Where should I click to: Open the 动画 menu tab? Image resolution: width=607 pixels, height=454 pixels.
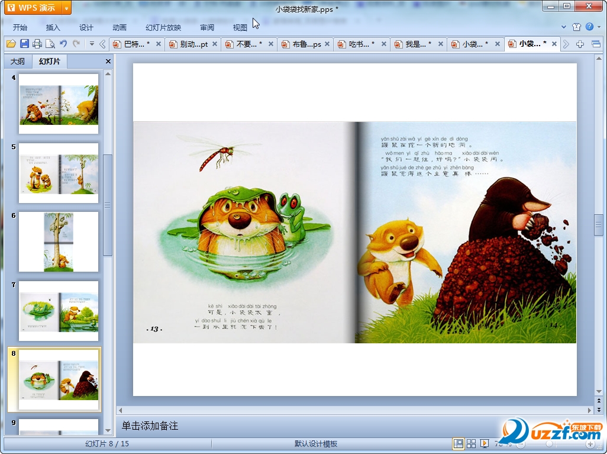[120, 27]
